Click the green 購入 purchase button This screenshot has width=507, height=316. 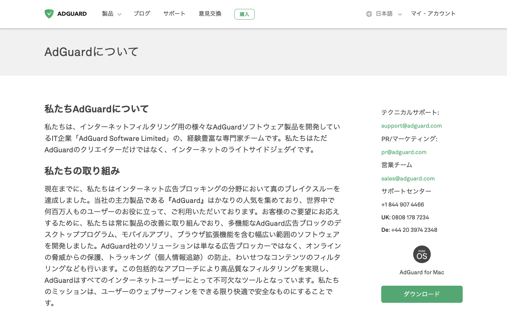(x=244, y=14)
